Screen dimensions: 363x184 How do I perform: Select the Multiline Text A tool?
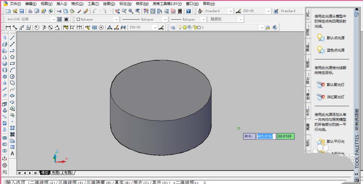(12, 154)
